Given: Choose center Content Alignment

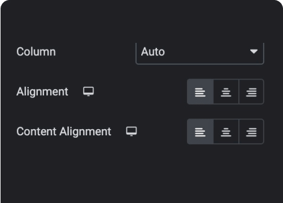Looking at the screenshot, I should click(x=226, y=131).
